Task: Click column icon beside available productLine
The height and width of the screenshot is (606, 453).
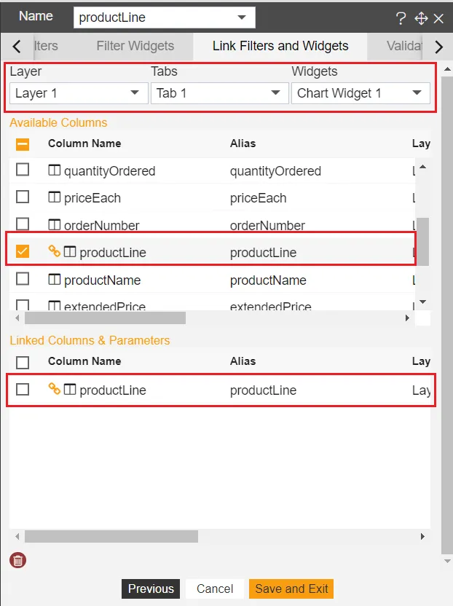Action: [70, 251]
